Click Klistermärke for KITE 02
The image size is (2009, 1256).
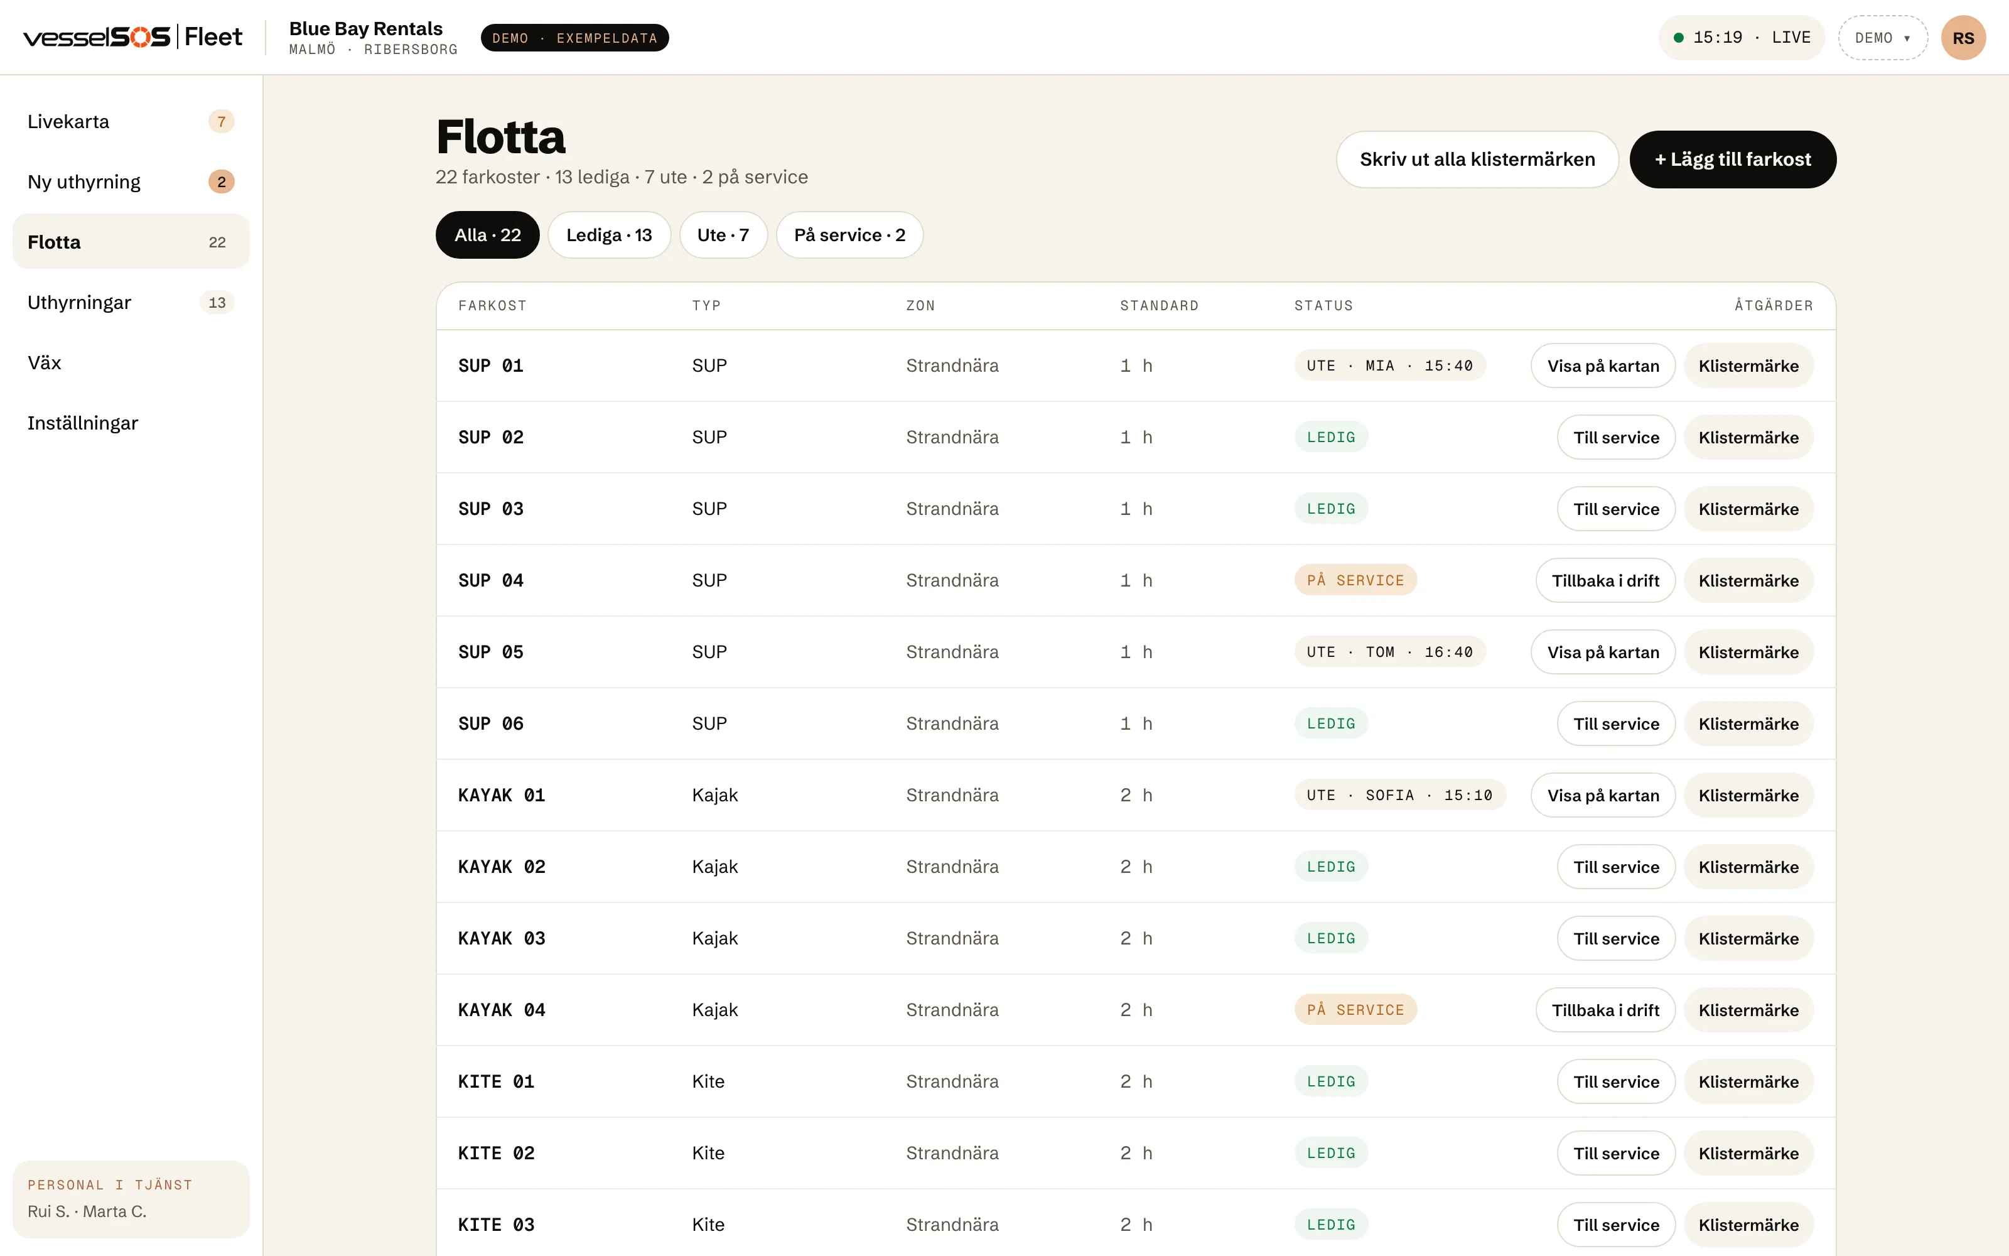tap(1748, 1153)
